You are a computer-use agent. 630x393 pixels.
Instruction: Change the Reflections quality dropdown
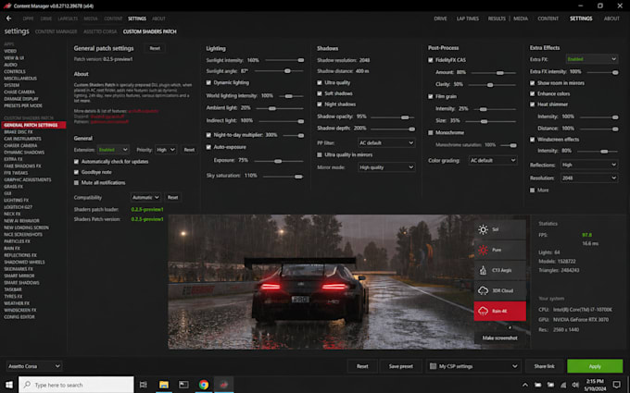pos(589,165)
